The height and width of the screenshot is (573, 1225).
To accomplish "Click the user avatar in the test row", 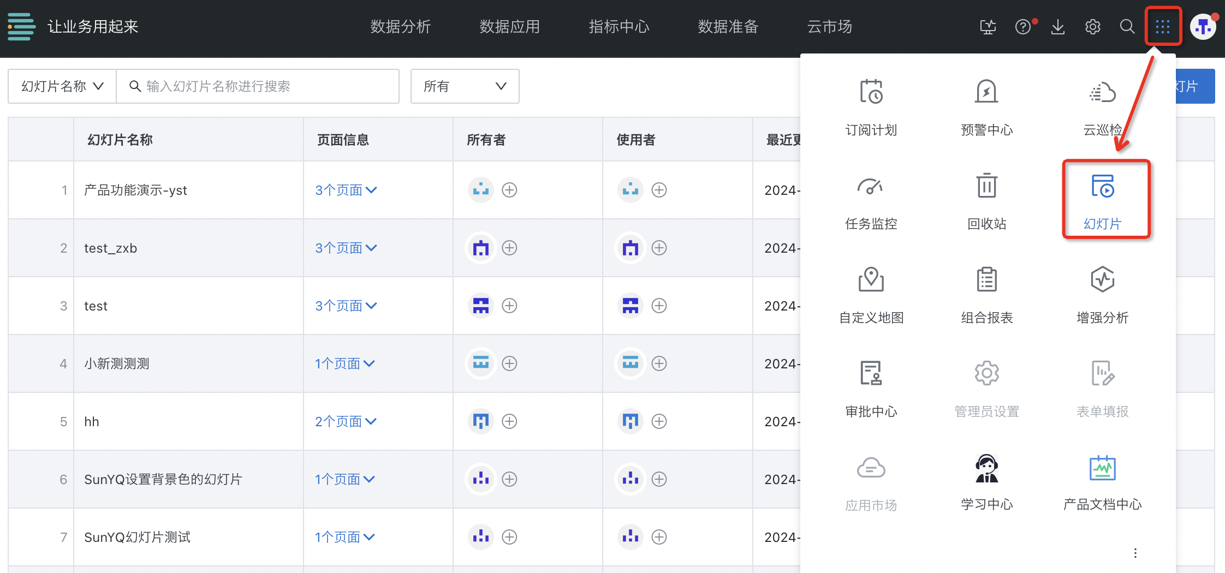I will click(x=630, y=306).
